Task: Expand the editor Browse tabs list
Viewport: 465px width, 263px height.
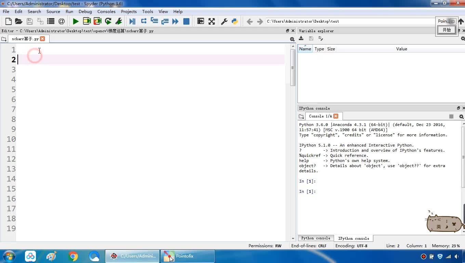Action: point(4,39)
